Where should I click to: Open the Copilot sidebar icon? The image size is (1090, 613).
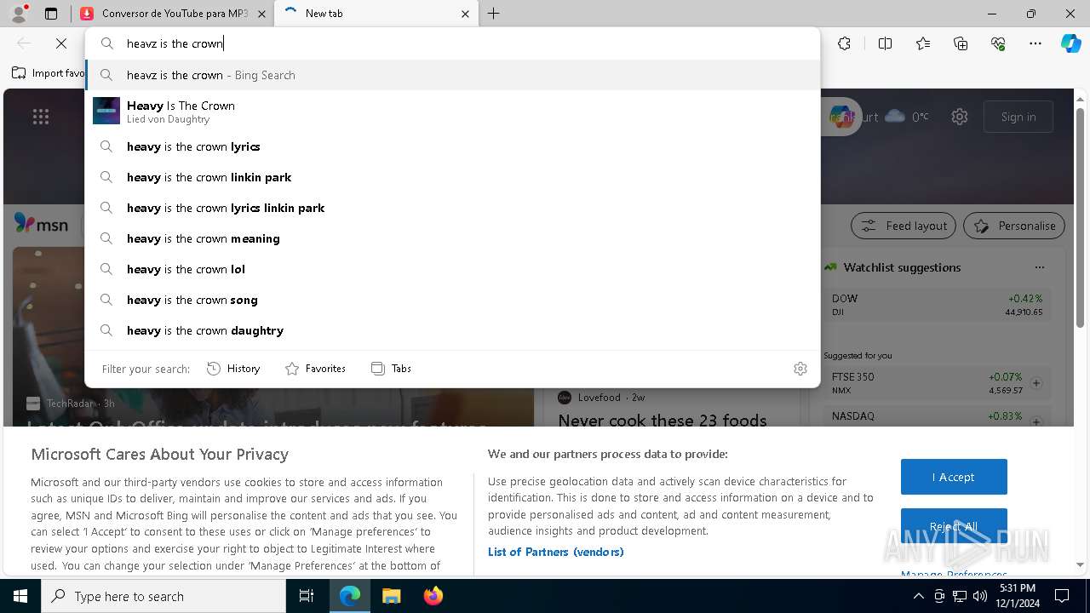[x=1070, y=43]
